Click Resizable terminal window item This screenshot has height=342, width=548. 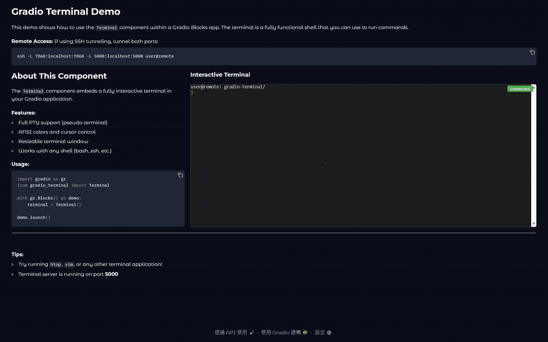(x=53, y=141)
